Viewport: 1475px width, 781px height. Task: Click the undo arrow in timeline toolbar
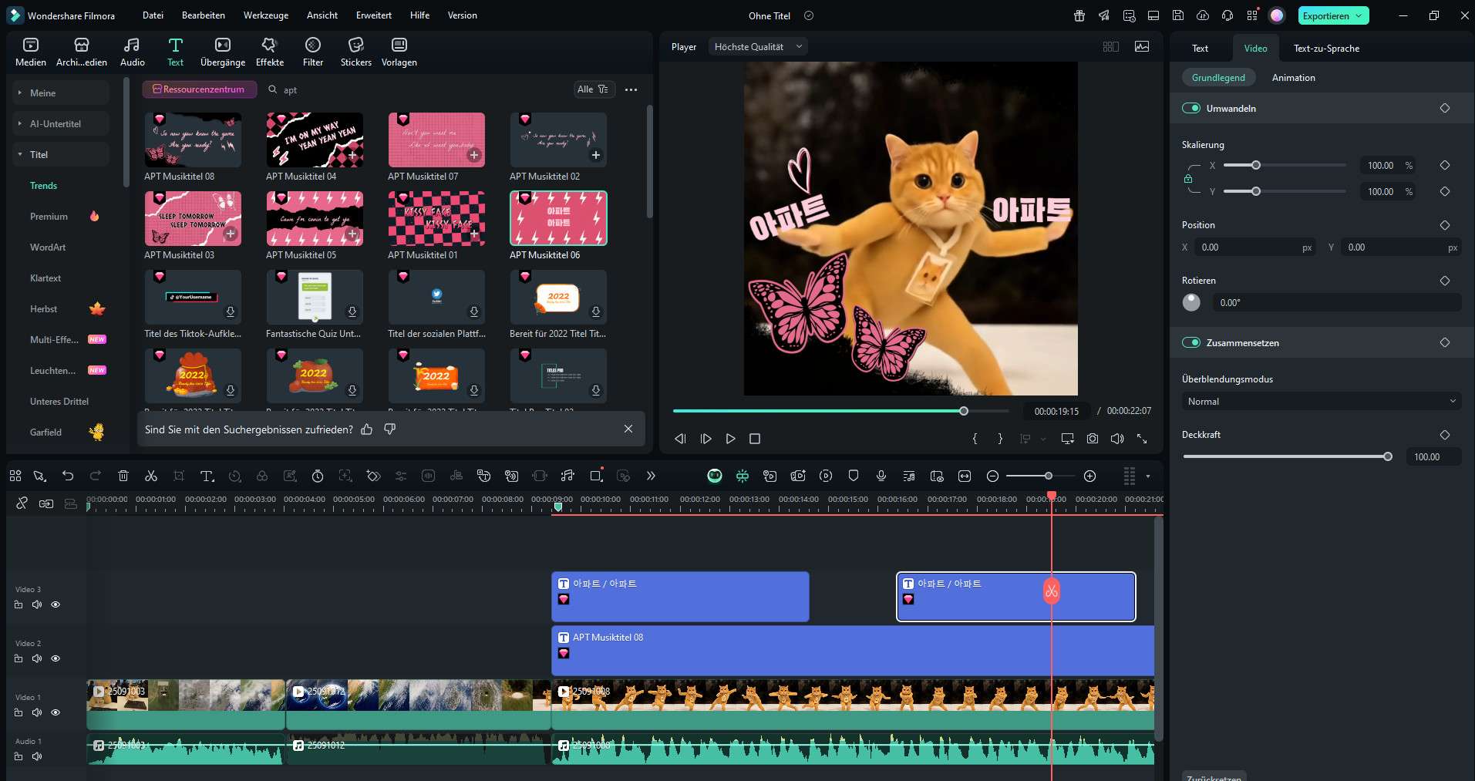coord(68,476)
